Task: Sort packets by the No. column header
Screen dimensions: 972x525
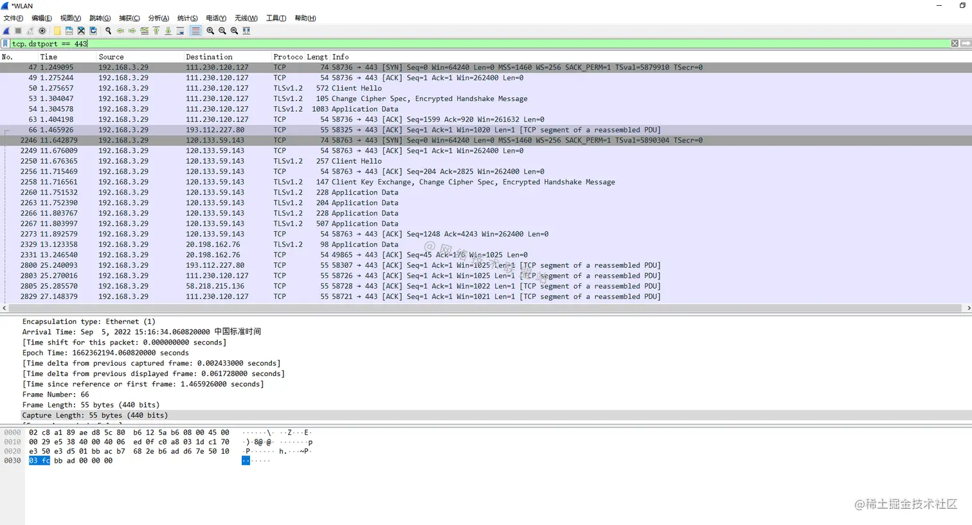Action: [19, 57]
